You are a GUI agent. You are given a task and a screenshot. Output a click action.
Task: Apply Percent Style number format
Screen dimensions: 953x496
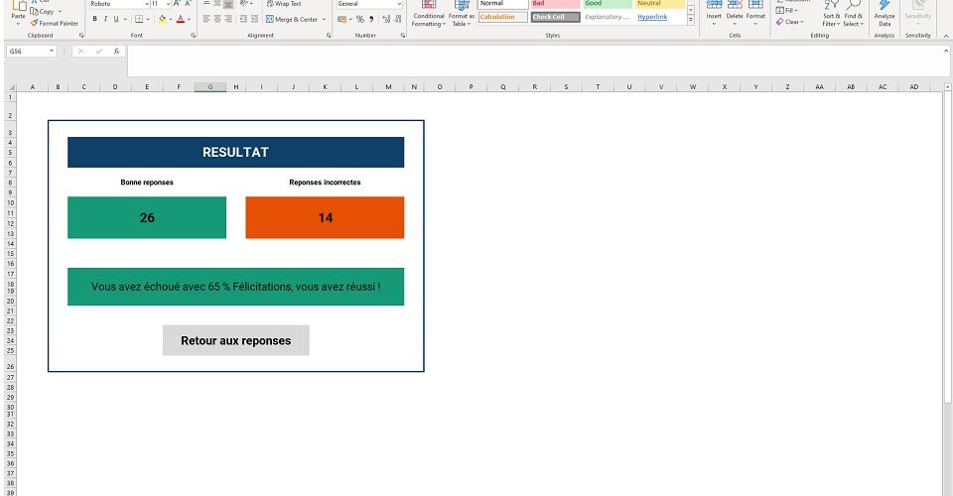point(360,20)
